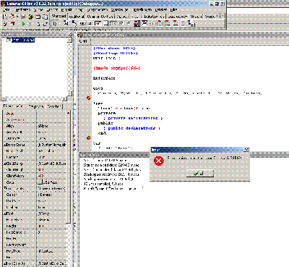Click the Open file toolbar icon
The width and height of the screenshot is (289, 267).
(12, 17)
